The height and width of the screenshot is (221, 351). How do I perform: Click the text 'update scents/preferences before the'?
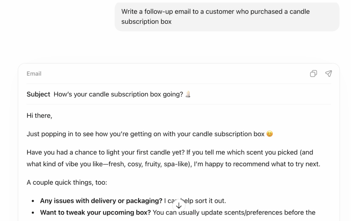tap(258, 213)
